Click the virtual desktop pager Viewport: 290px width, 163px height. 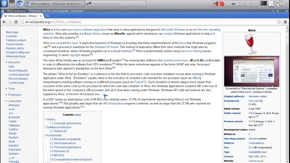(12, 4)
